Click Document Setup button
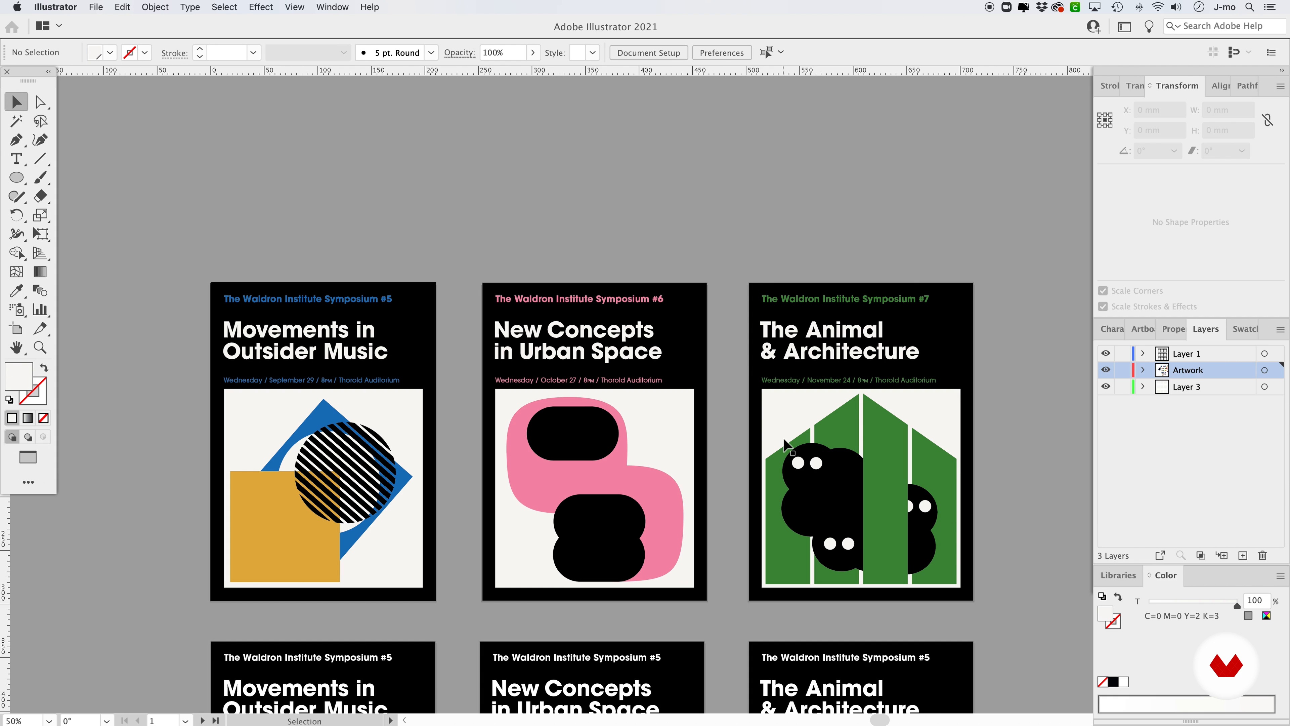Screen dimensions: 1290x726 [x=648, y=52]
